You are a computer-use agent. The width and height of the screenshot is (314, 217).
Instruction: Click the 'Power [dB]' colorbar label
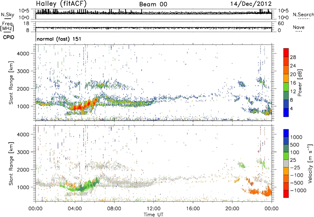coord(299,83)
